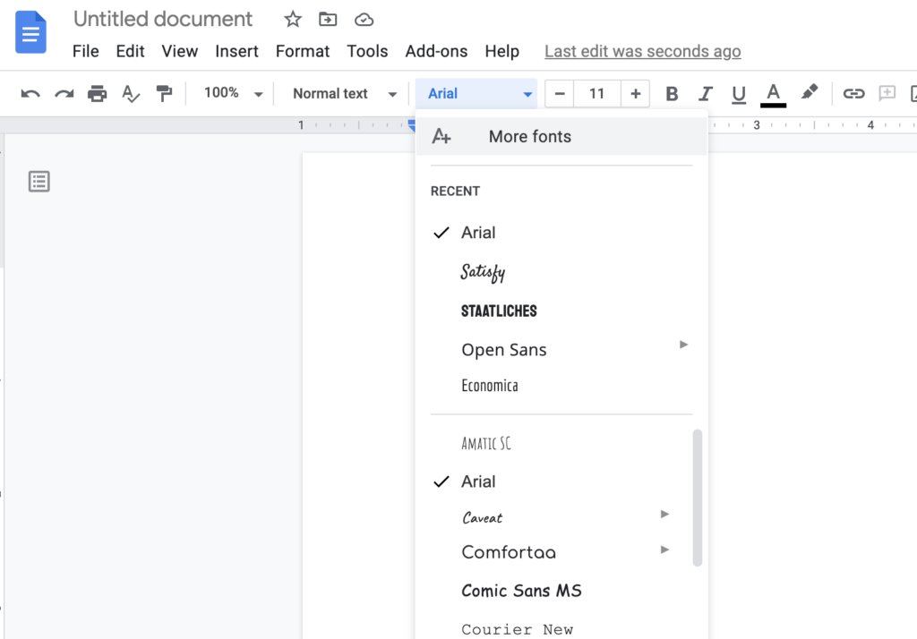917x639 pixels.
Task: Apply Italic formatting
Action: pyautogui.click(x=706, y=93)
